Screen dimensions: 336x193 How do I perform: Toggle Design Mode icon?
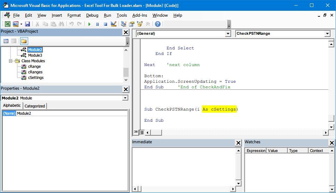click(114, 24)
